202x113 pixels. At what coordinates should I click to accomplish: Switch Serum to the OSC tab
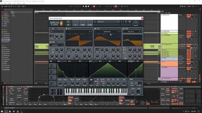click(68, 23)
